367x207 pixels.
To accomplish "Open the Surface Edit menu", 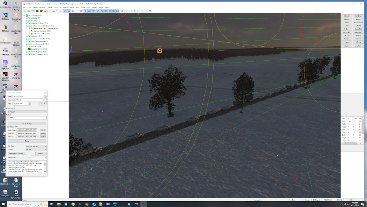I will (x=85, y=7).
